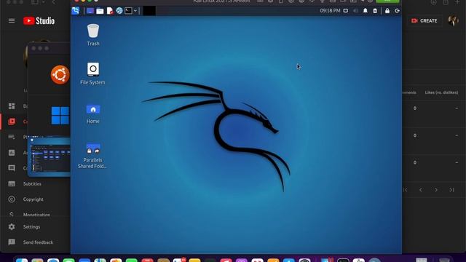Open the Kali applications menu icon

(x=76, y=11)
